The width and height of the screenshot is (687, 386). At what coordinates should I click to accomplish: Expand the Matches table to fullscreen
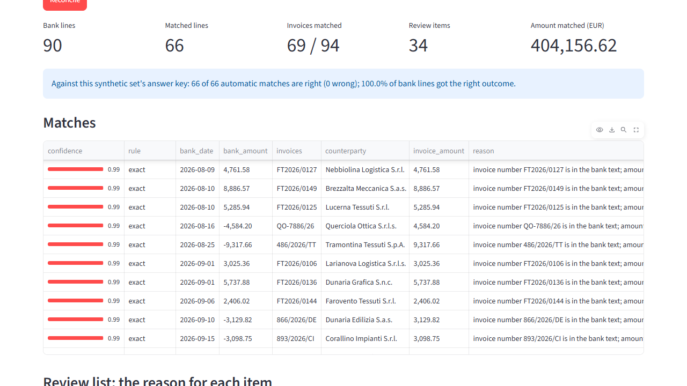[636, 130]
